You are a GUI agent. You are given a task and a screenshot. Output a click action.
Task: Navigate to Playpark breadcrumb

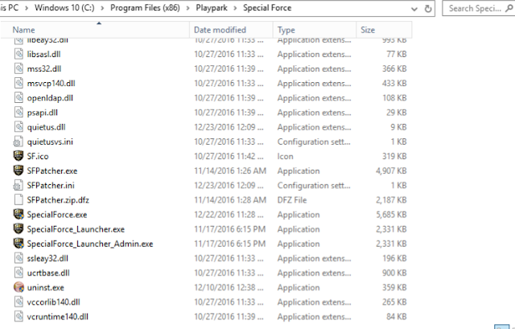[x=212, y=8]
